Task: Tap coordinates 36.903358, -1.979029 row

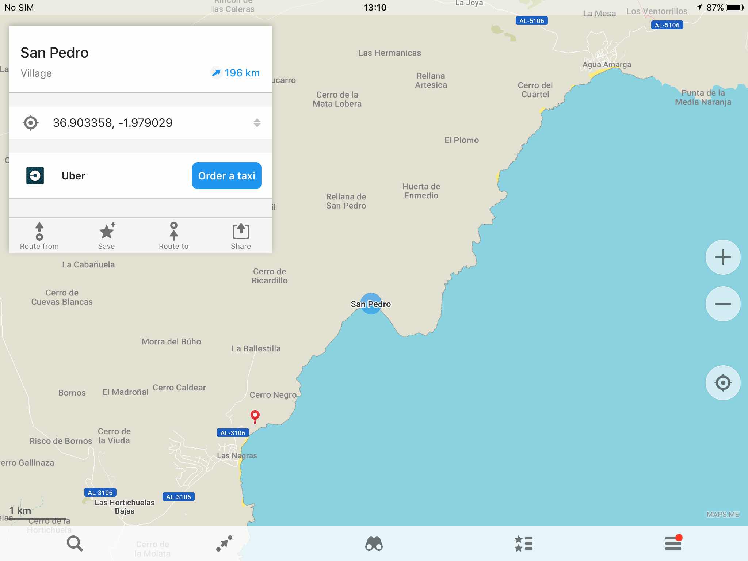Action: click(112, 123)
